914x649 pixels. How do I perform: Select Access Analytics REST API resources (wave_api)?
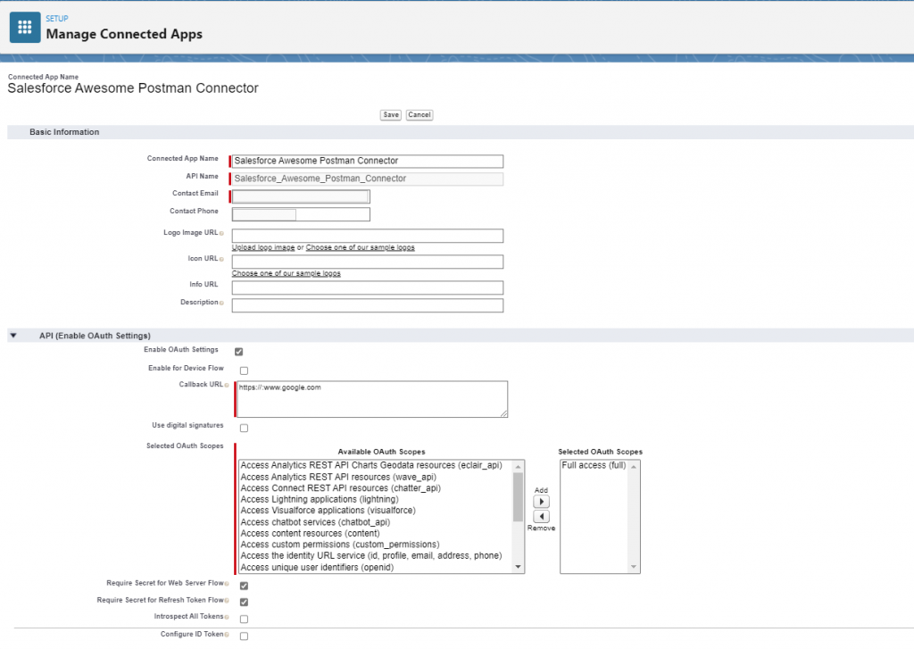338,477
